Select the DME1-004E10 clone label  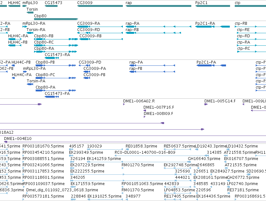click(18, 139)
